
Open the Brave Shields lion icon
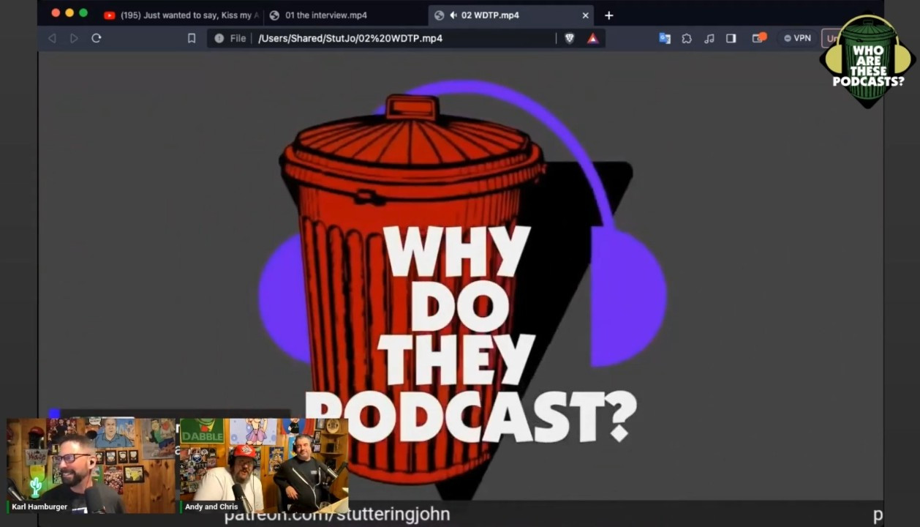(570, 38)
